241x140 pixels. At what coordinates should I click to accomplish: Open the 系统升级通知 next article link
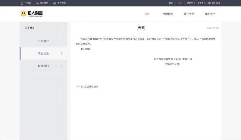point(91,87)
